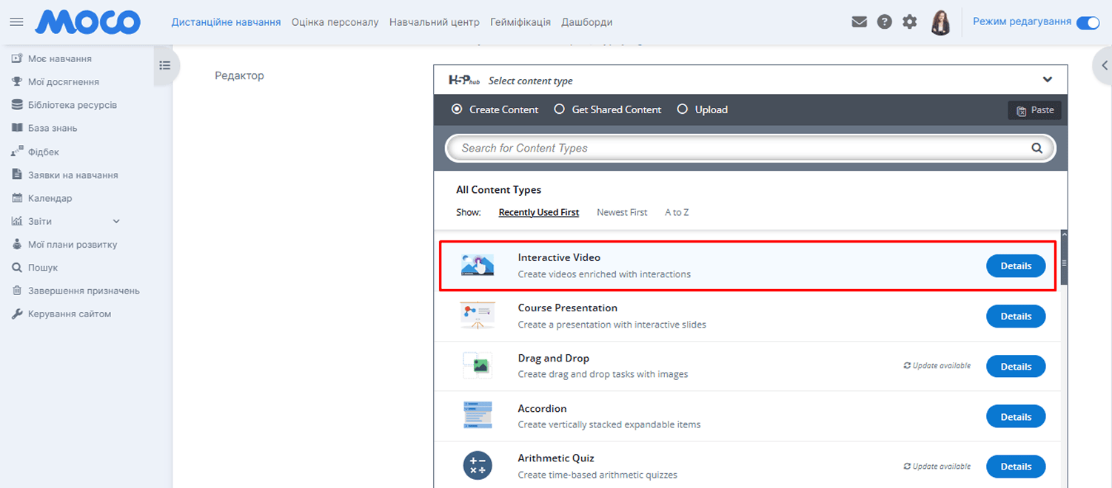1112x488 pixels.
Task: Open the messages envelope icon
Action: [859, 22]
